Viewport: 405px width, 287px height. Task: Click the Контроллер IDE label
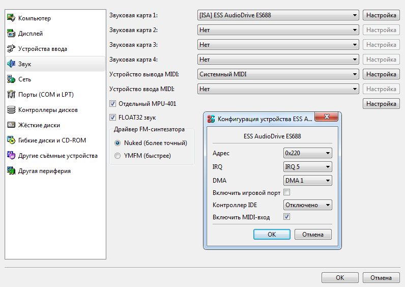coord(235,205)
